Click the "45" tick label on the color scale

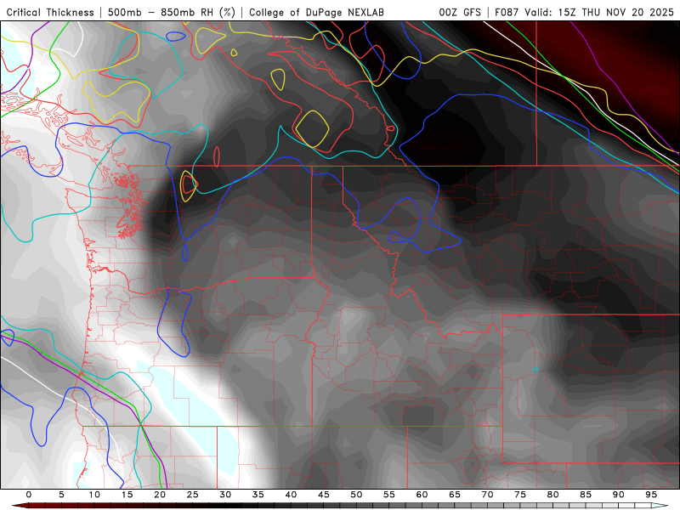pyautogui.click(x=324, y=495)
